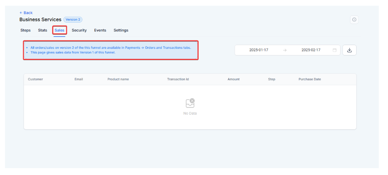
Task: Download the sales data export
Action: (349, 50)
